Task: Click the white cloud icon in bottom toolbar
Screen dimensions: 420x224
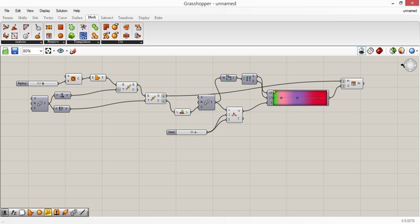Action: coord(22,212)
